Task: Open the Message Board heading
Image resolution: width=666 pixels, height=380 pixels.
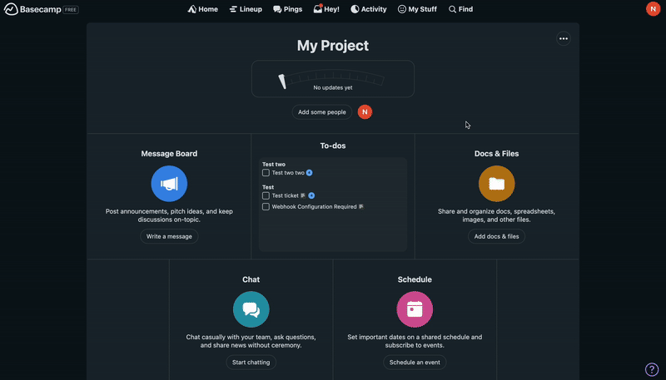Action: [x=169, y=154]
